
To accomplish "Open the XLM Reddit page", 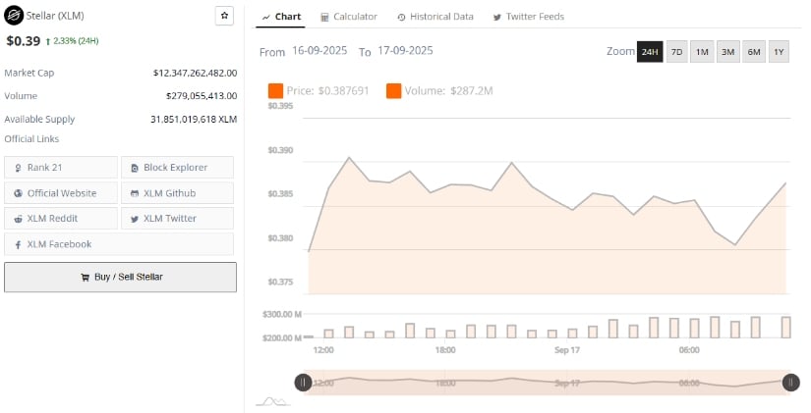I will [61, 219].
